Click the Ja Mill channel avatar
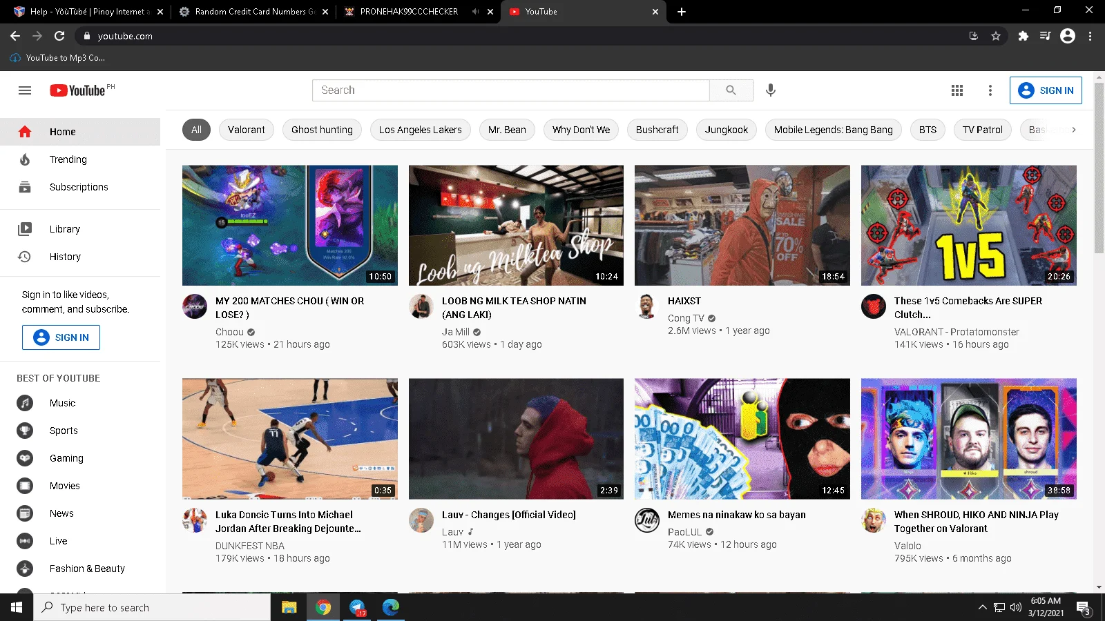 [421, 306]
